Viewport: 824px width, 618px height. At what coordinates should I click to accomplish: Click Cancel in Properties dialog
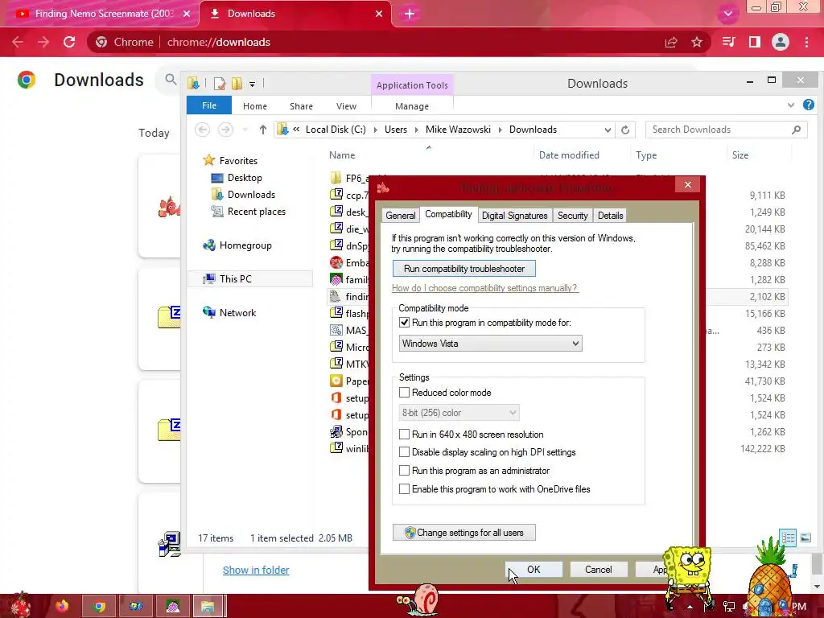[599, 570]
